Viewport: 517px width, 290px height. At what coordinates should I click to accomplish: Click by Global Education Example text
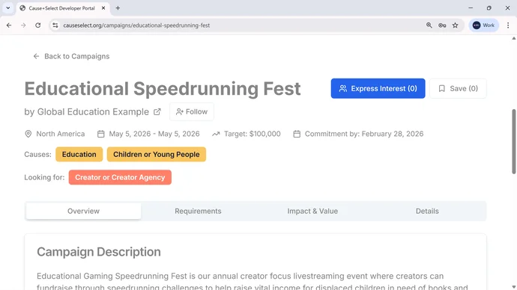click(86, 112)
